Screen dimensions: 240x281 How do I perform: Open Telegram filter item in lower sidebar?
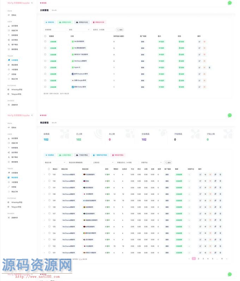tap(14, 207)
